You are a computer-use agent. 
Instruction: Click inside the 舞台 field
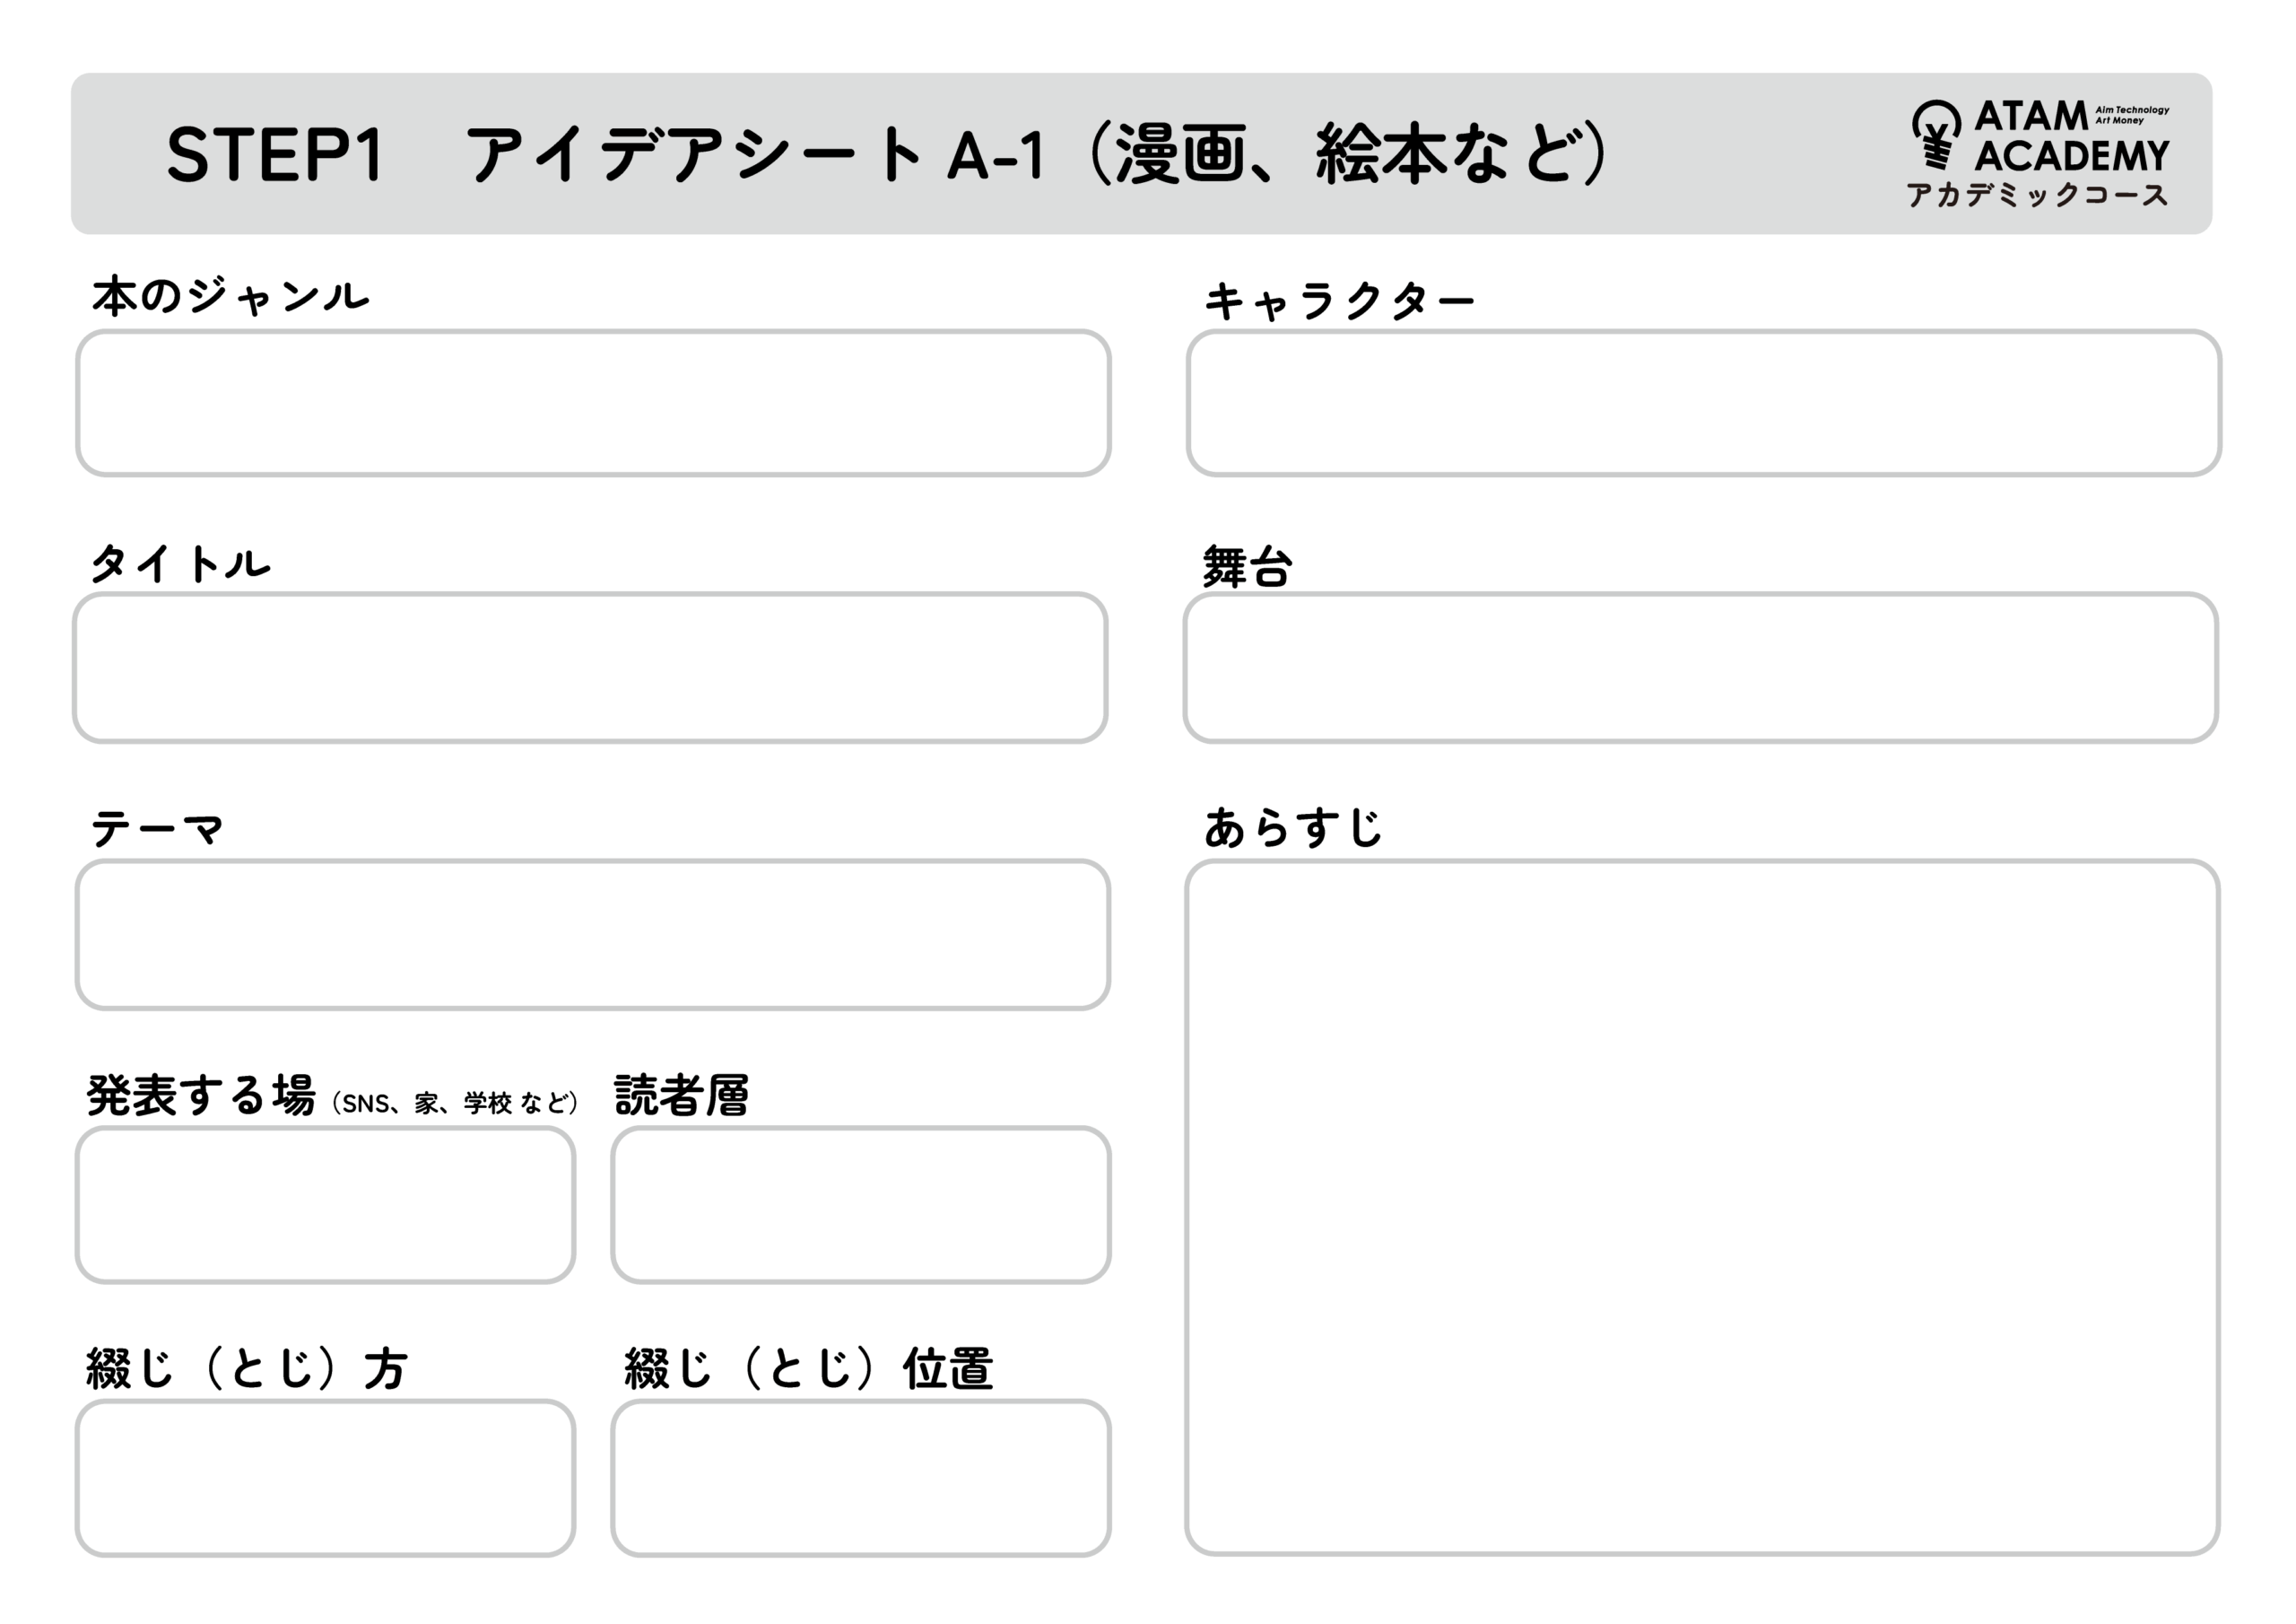point(1701,668)
